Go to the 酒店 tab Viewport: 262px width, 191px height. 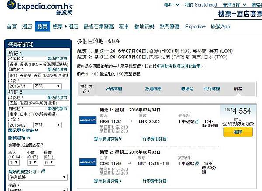coord(27,27)
